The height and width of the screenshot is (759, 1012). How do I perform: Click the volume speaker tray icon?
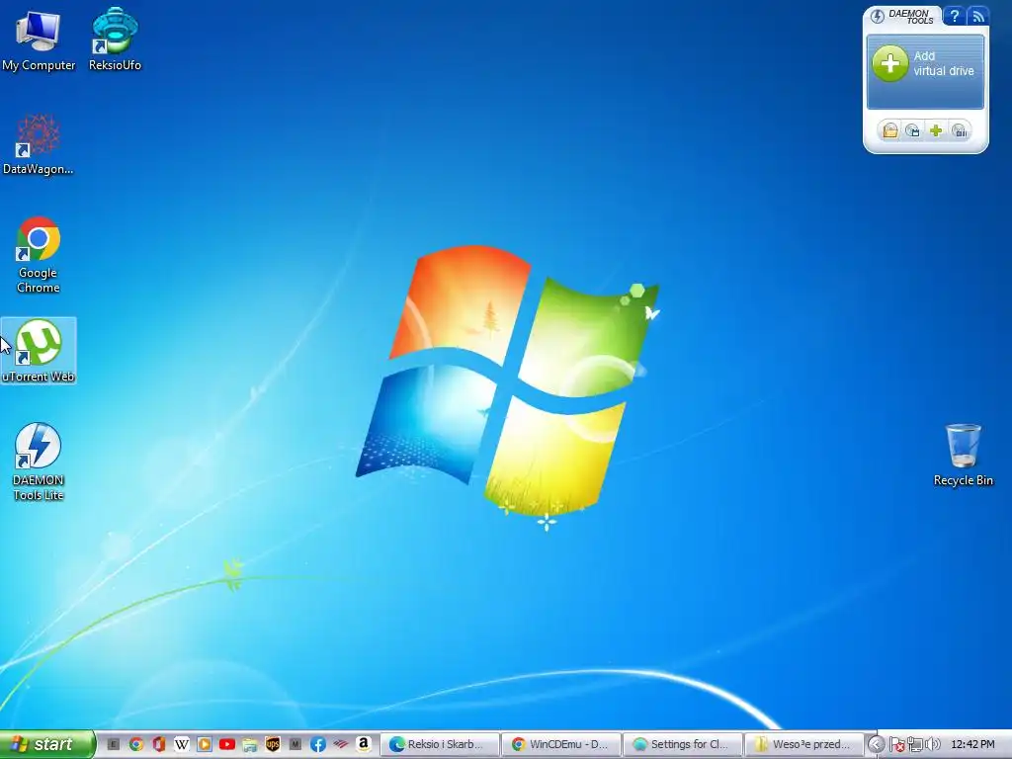(933, 745)
